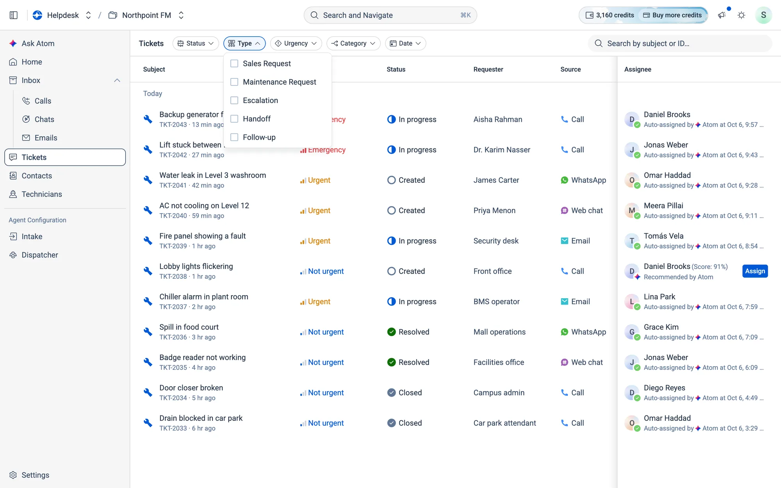
Task: Open the Category filter dropdown
Action: [353, 43]
